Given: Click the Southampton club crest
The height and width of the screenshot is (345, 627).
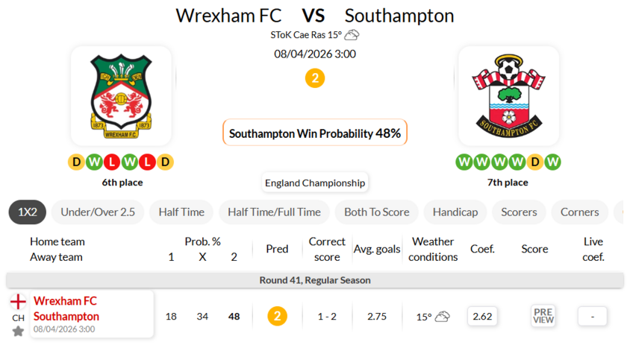Looking at the screenshot, I should point(508,96).
